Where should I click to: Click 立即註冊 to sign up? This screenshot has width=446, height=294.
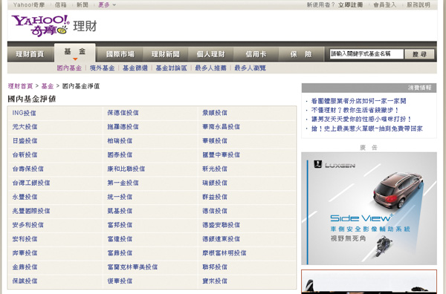(x=350, y=5)
